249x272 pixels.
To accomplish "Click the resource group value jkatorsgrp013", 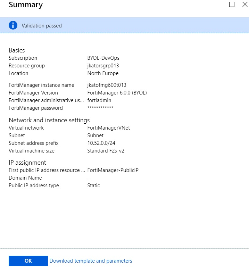I will pyautogui.click(x=103, y=66).
